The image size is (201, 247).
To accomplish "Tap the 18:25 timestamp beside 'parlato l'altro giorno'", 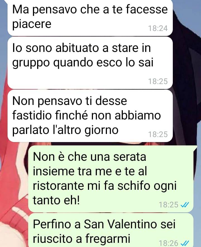I will click(158, 134).
